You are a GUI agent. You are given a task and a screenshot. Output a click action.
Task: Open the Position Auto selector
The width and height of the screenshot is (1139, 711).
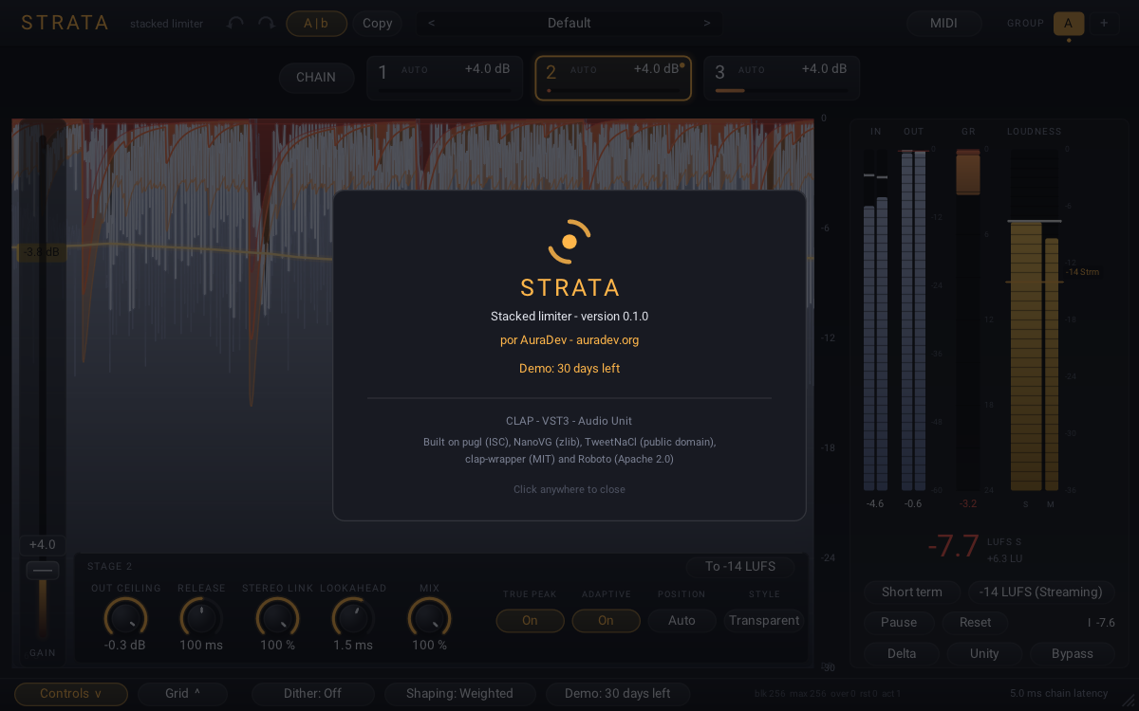click(x=682, y=620)
